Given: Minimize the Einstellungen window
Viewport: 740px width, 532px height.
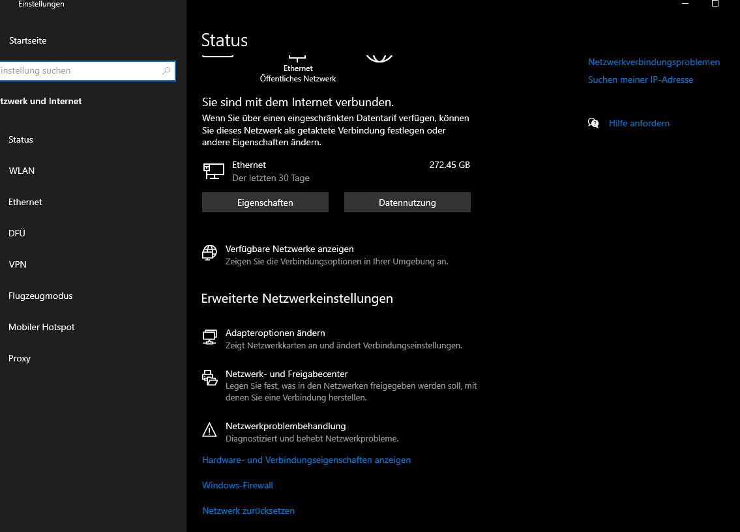Looking at the screenshot, I should click(685, 4).
